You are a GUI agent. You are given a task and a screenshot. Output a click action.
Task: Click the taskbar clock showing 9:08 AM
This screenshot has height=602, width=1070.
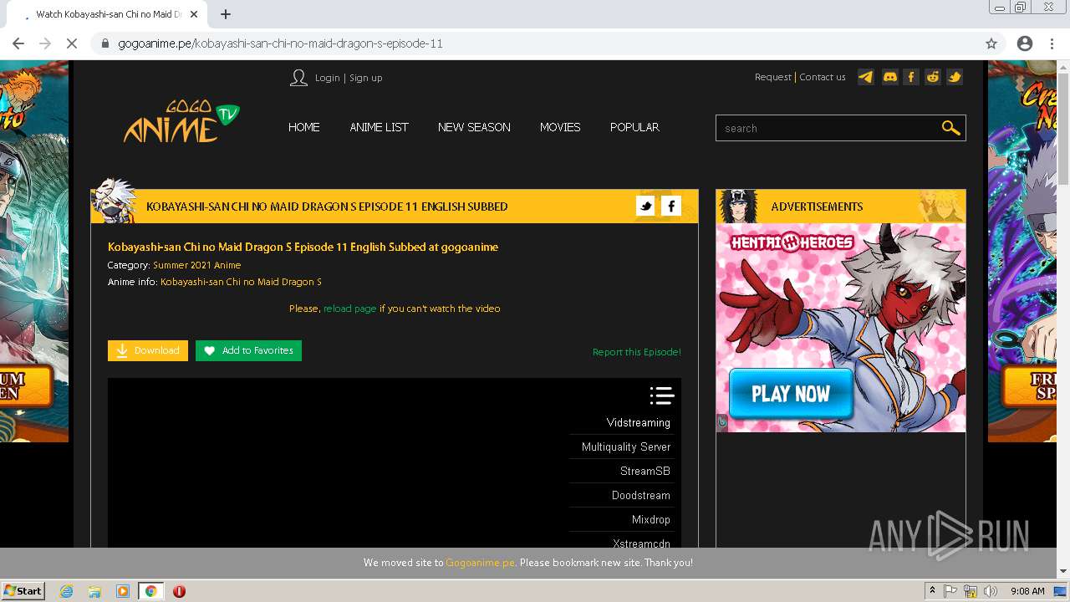[x=1027, y=591]
